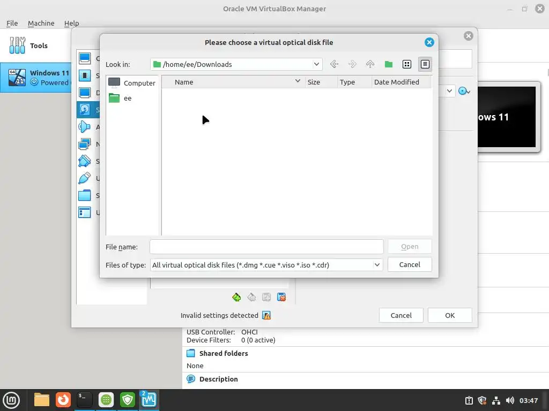
Task: Open optical drive port dropdown in settings
Action: coord(450,91)
